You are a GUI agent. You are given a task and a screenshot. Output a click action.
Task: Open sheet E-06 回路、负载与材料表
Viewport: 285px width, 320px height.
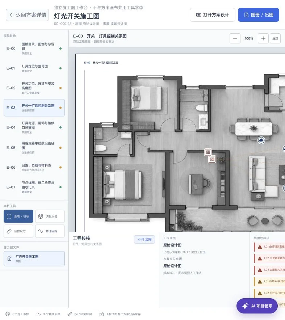pyautogui.click(x=34, y=168)
